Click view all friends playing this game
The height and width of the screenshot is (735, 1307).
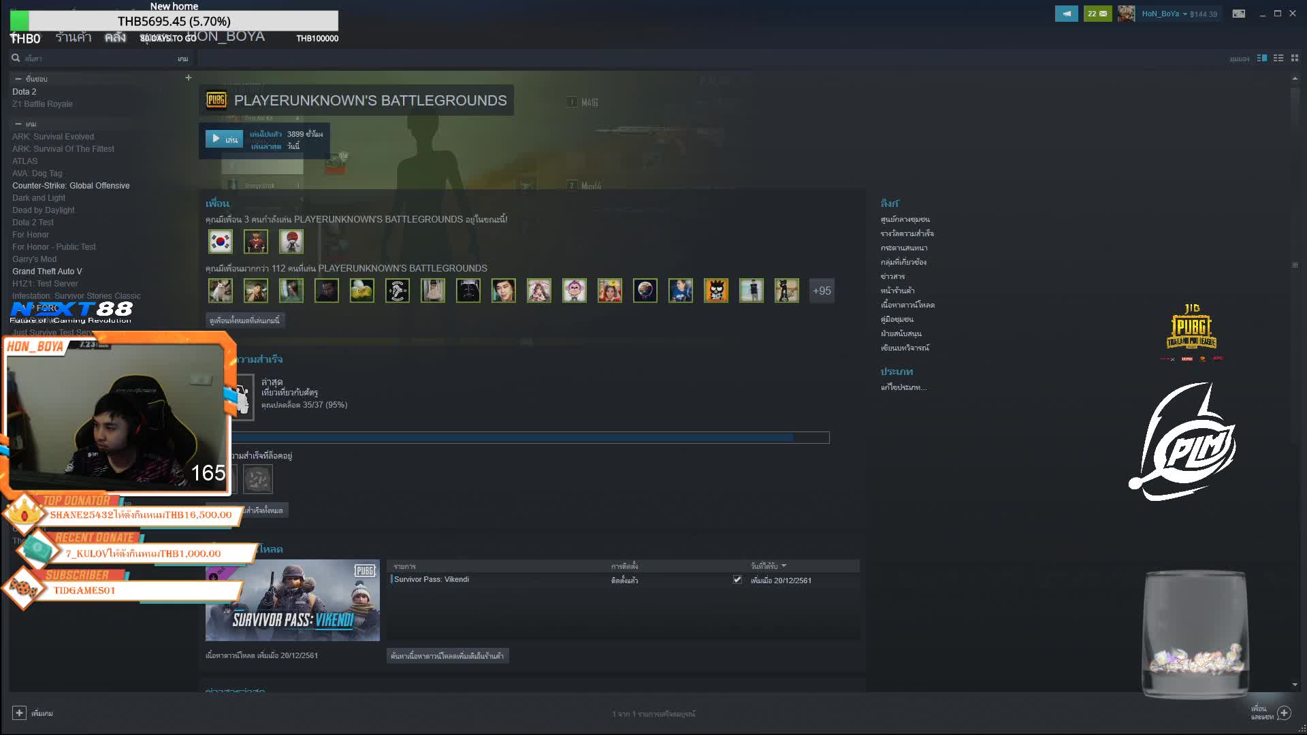point(244,321)
